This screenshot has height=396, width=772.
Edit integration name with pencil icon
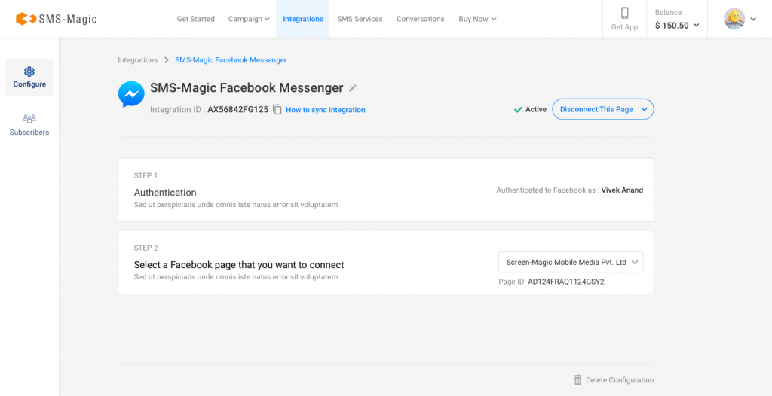(353, 88)
